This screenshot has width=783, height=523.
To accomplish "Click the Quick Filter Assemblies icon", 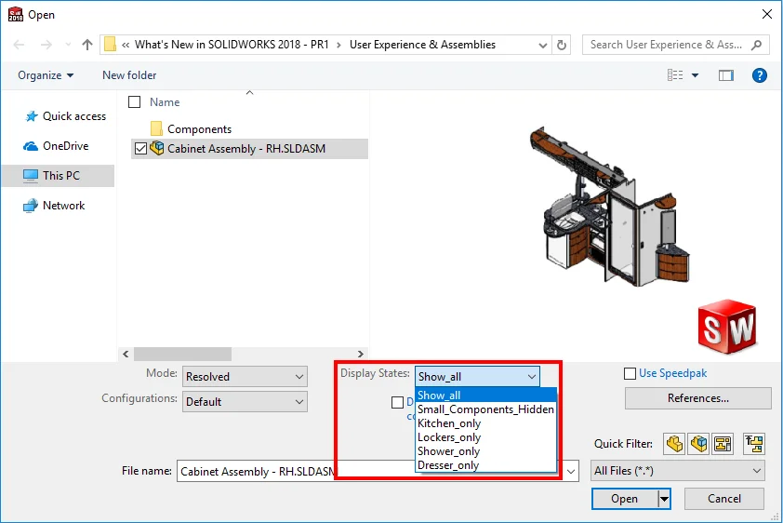I will pos(697,444).
